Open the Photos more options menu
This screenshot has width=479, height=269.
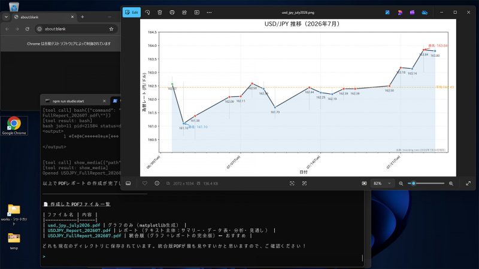(x=209, y=13)
